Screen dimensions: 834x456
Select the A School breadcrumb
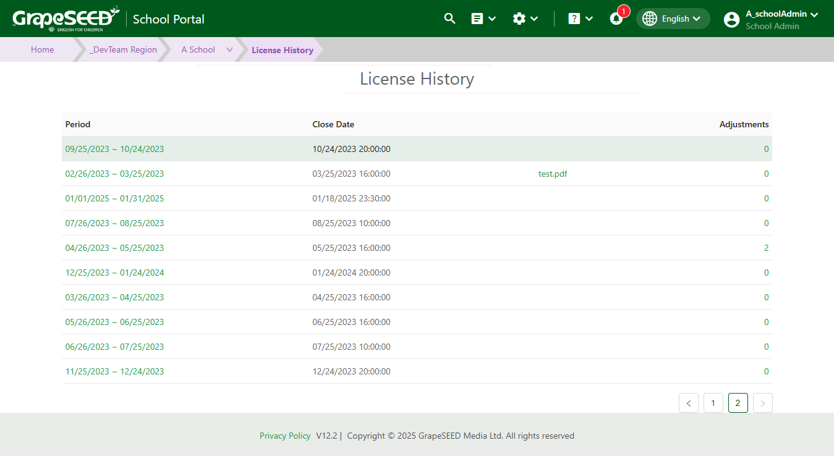198,49
